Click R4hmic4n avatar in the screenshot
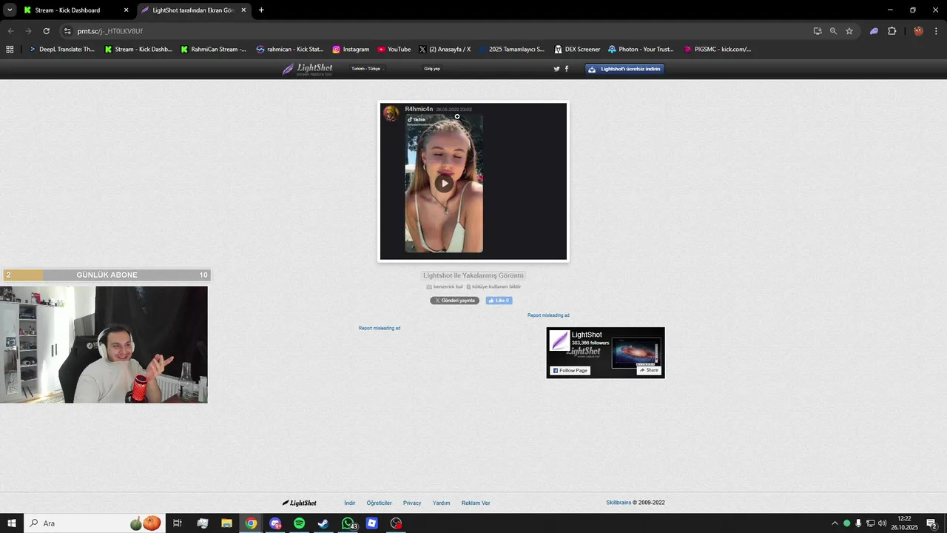947x533 pixels. tap(391, 113)
